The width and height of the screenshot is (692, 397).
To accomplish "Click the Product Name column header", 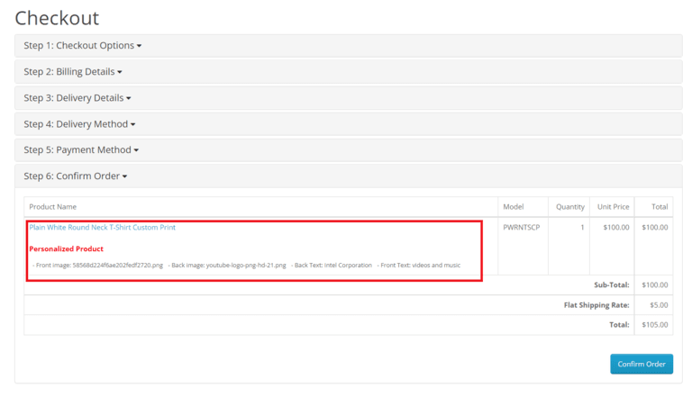I will click(x=53, y=207).
